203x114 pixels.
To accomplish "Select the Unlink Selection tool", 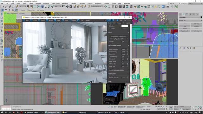I will point(13,7).
